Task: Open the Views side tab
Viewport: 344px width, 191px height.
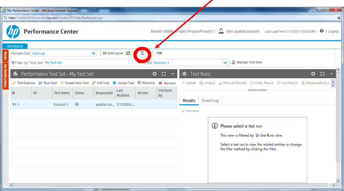Action: (5, 56)
